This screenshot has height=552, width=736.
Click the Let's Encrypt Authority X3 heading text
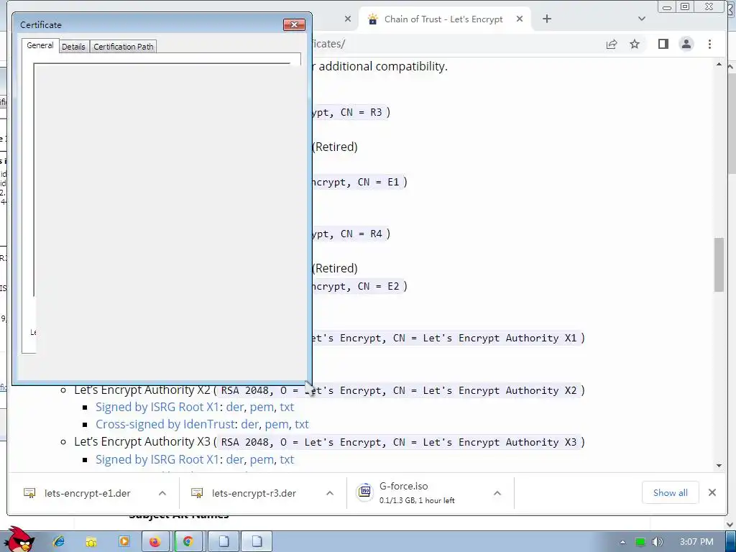(x=142, y=442)
